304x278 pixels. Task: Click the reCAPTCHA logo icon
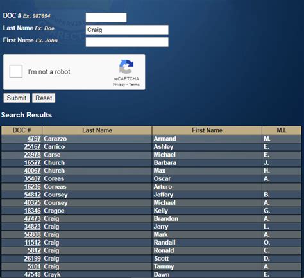(x=126, y=67)
